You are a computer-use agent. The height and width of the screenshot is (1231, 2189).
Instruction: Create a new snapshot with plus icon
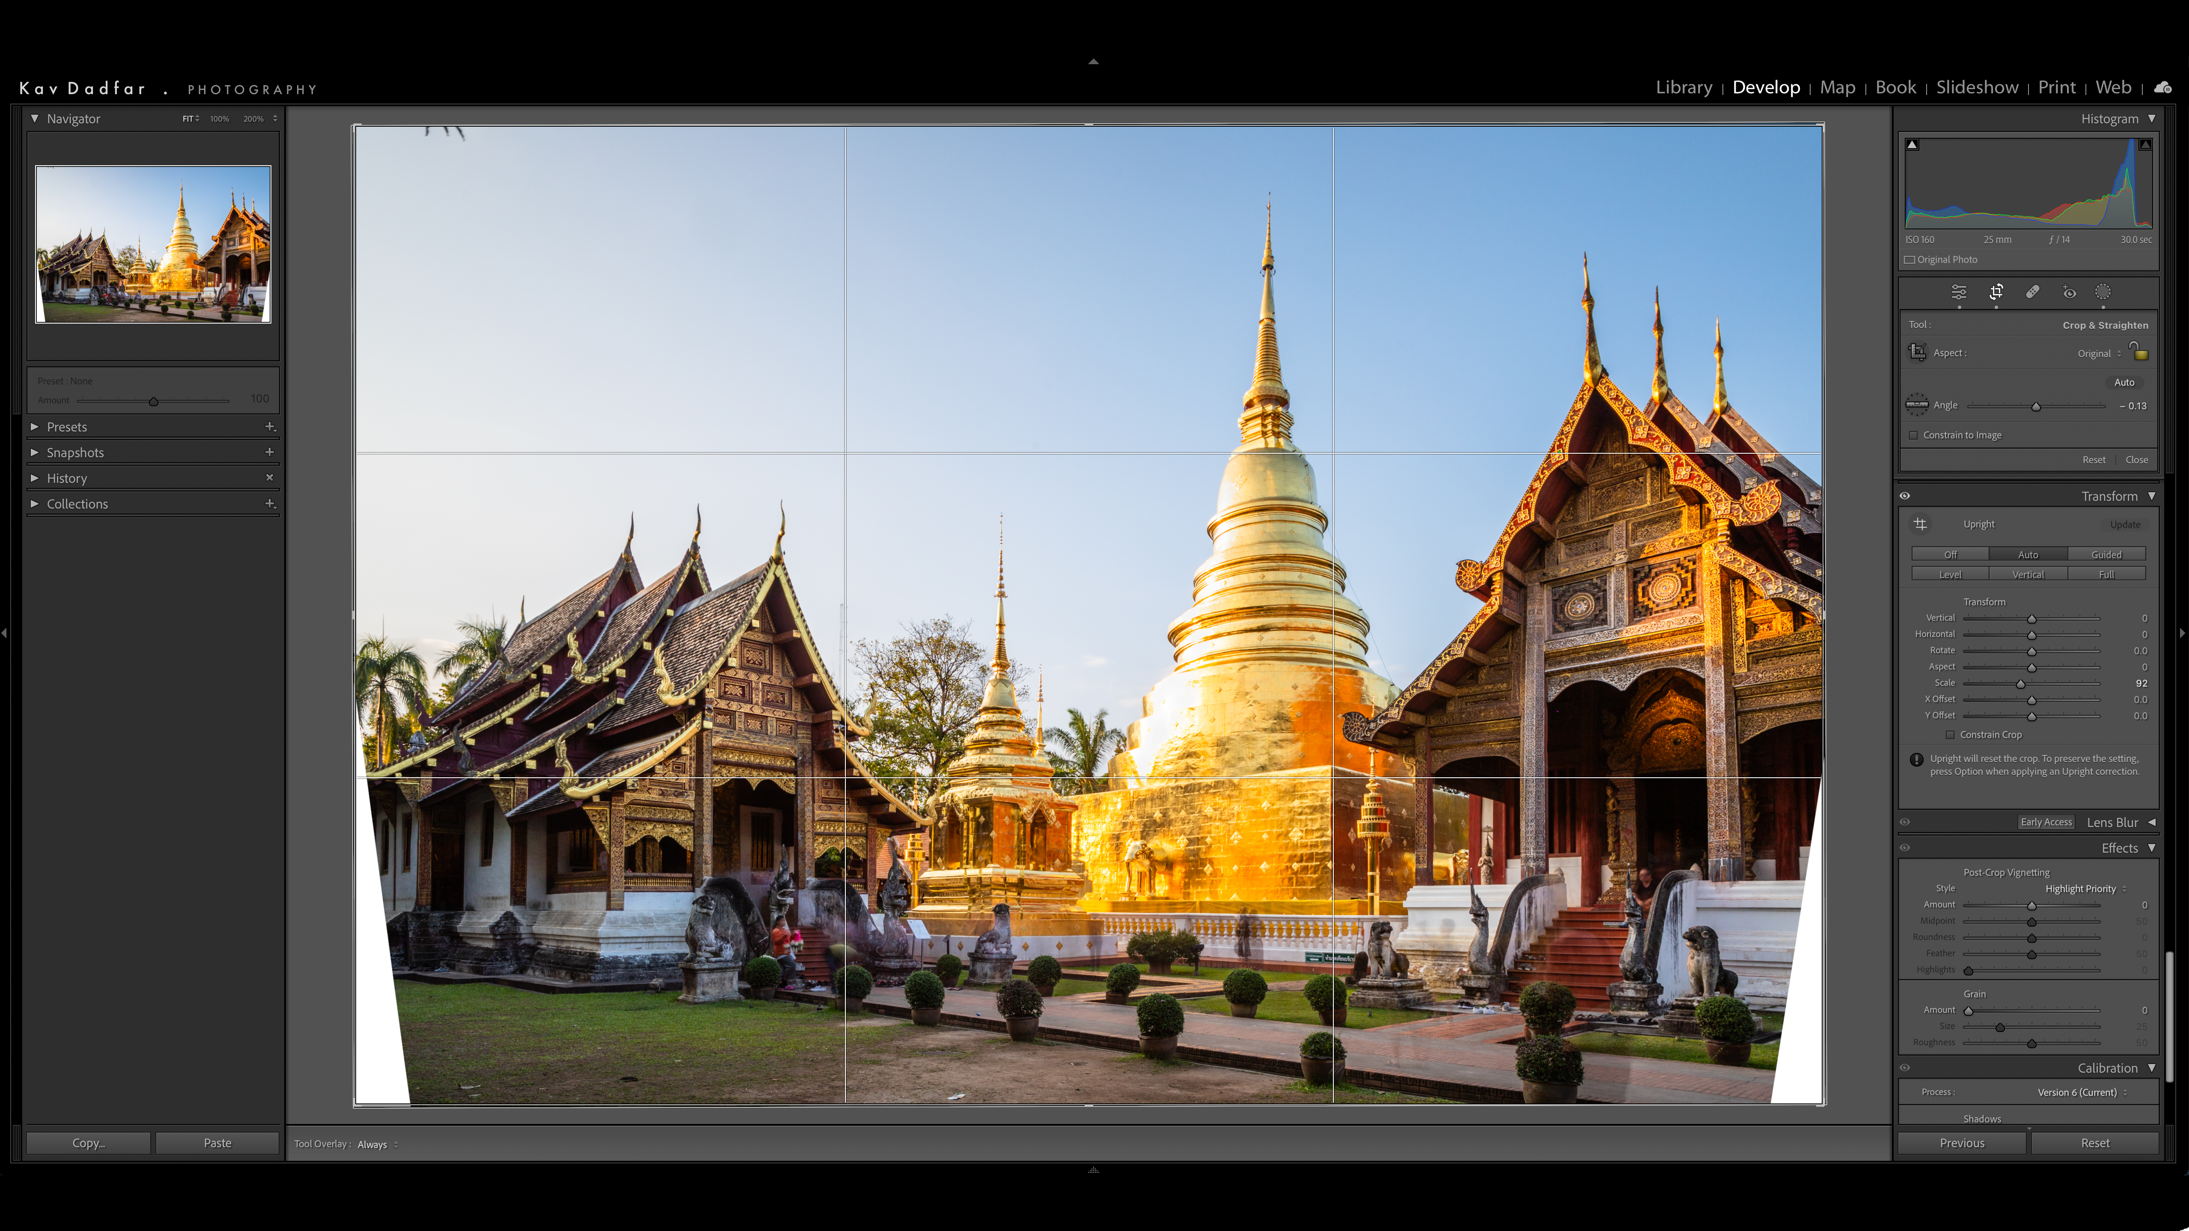point(269,452)
